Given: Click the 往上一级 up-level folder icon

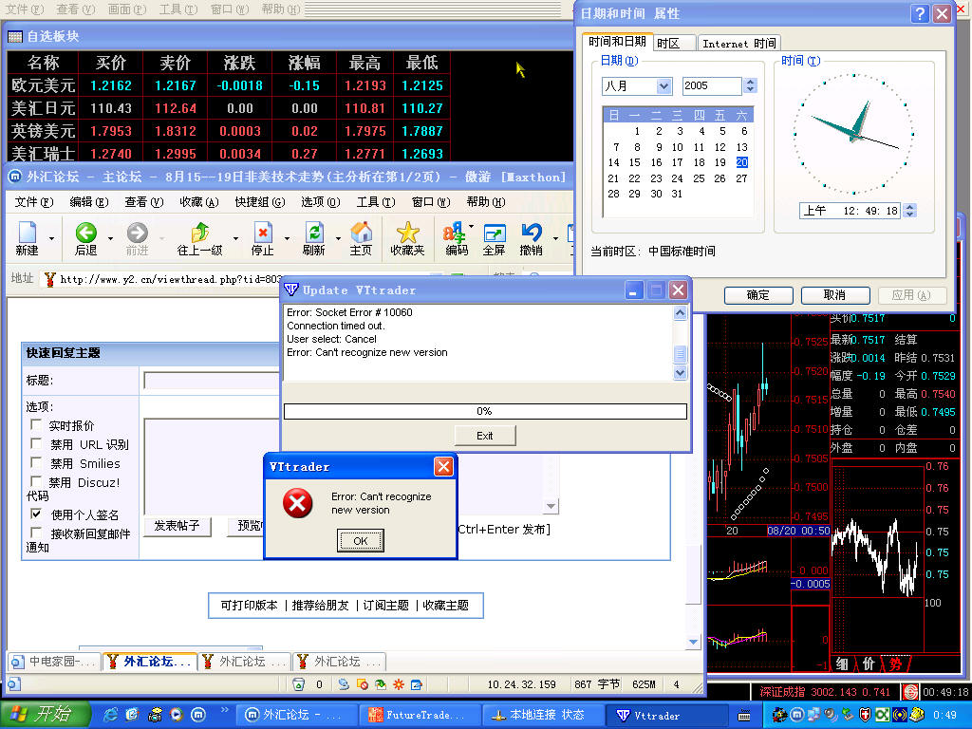Looking at the screenshot, I should 199,233.
